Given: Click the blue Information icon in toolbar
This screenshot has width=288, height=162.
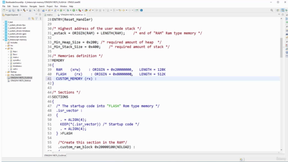Looking at the screenshot, I should click(141, 10).
